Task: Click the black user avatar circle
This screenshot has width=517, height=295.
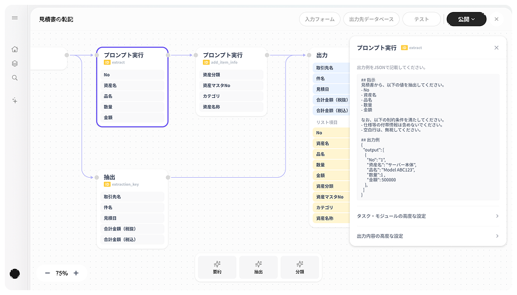Action: (x=14, y=273)
